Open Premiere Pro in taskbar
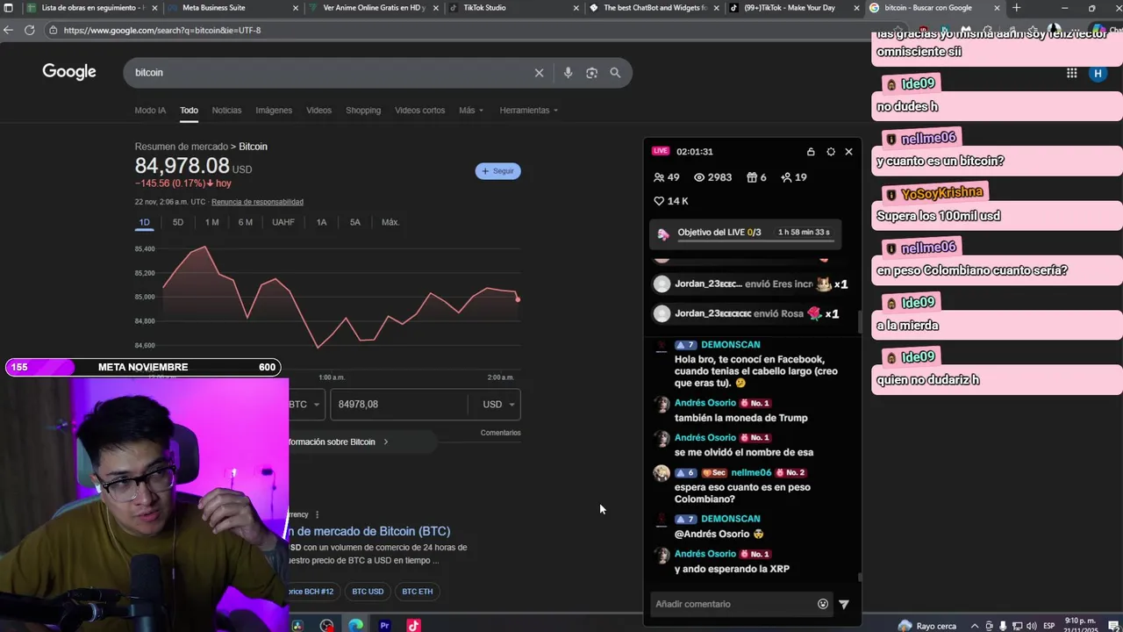The height and width of the screenshot is (632, 1123). click(384, 625)
